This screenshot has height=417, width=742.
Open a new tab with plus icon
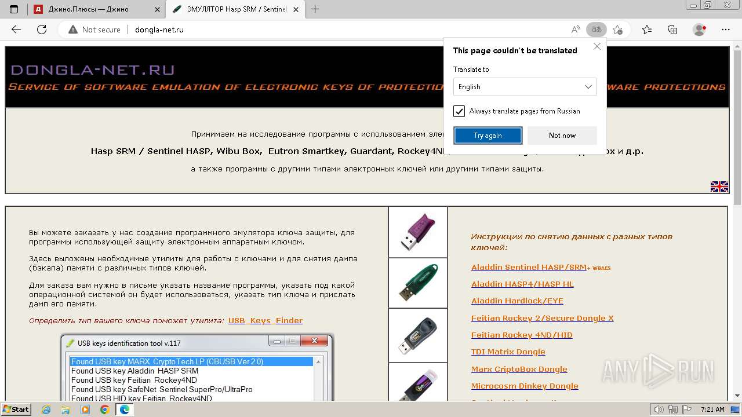[x=315, y=9]
